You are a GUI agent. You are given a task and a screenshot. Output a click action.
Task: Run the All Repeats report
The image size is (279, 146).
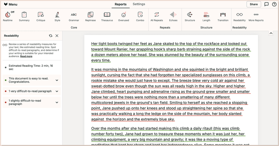pos(157,17)
